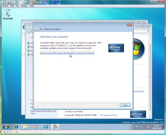The height and width of the screenshot is (135, 166).
Task: Click the Show desktop button beside the clock
Action: tap(163, 127)
